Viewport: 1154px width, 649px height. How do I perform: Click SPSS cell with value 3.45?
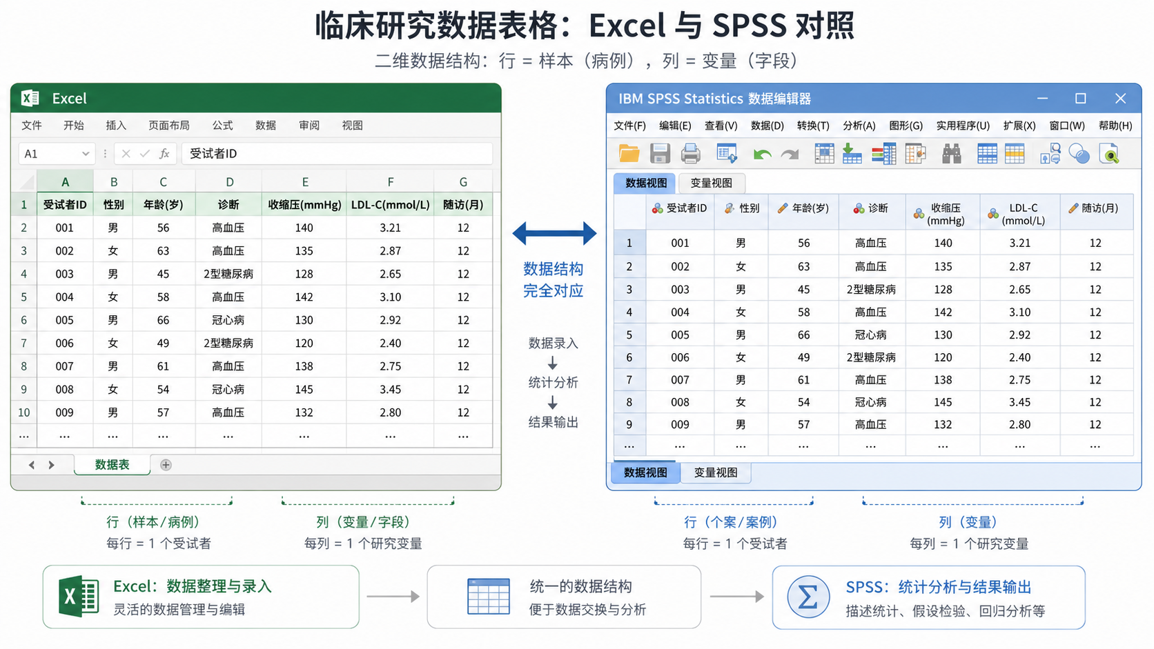tap(1019, 402)
